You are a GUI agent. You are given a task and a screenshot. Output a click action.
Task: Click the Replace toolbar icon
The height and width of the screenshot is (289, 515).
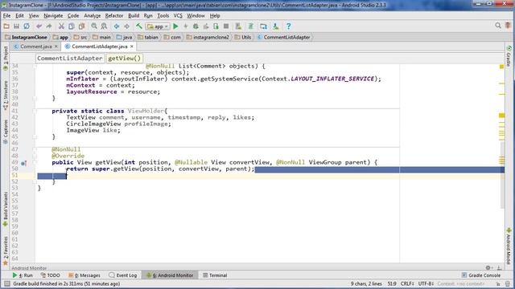[104, 26]
